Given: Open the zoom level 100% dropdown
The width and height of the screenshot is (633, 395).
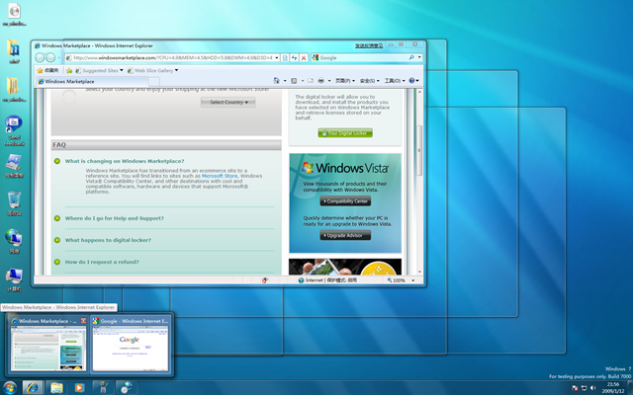Looking at the screenshot, I should click(413, 280).
